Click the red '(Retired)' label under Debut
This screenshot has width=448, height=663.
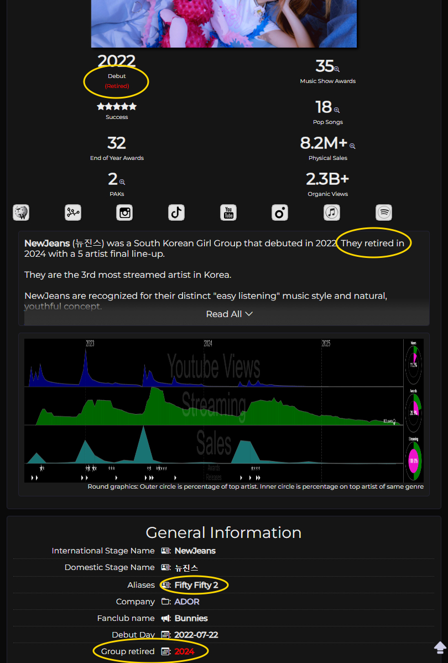117,86
